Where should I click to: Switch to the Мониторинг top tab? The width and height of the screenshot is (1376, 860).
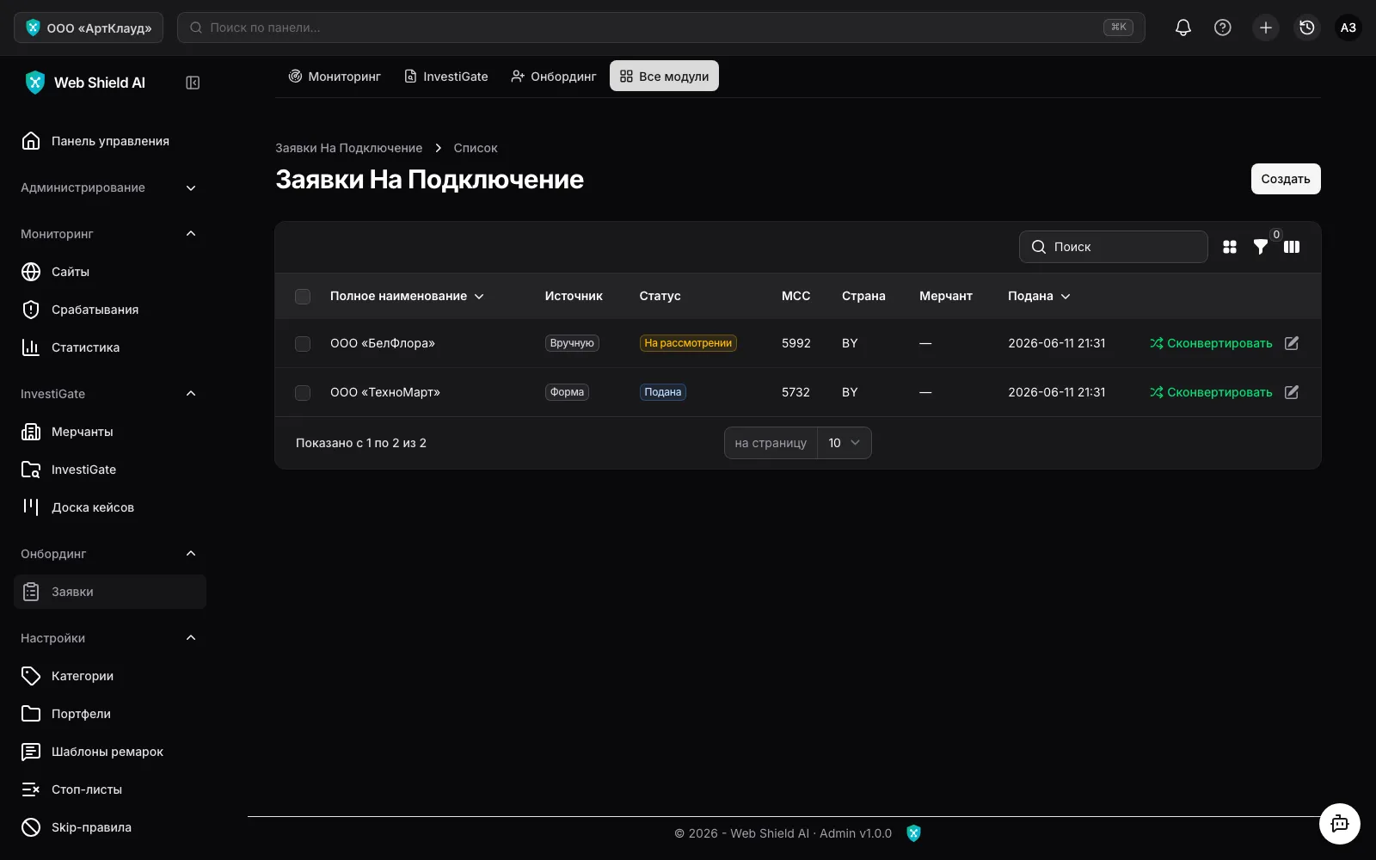(335, 77)
